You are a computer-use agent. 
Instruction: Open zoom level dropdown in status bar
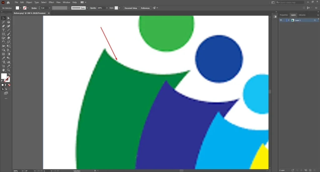[x=22, y=171]
